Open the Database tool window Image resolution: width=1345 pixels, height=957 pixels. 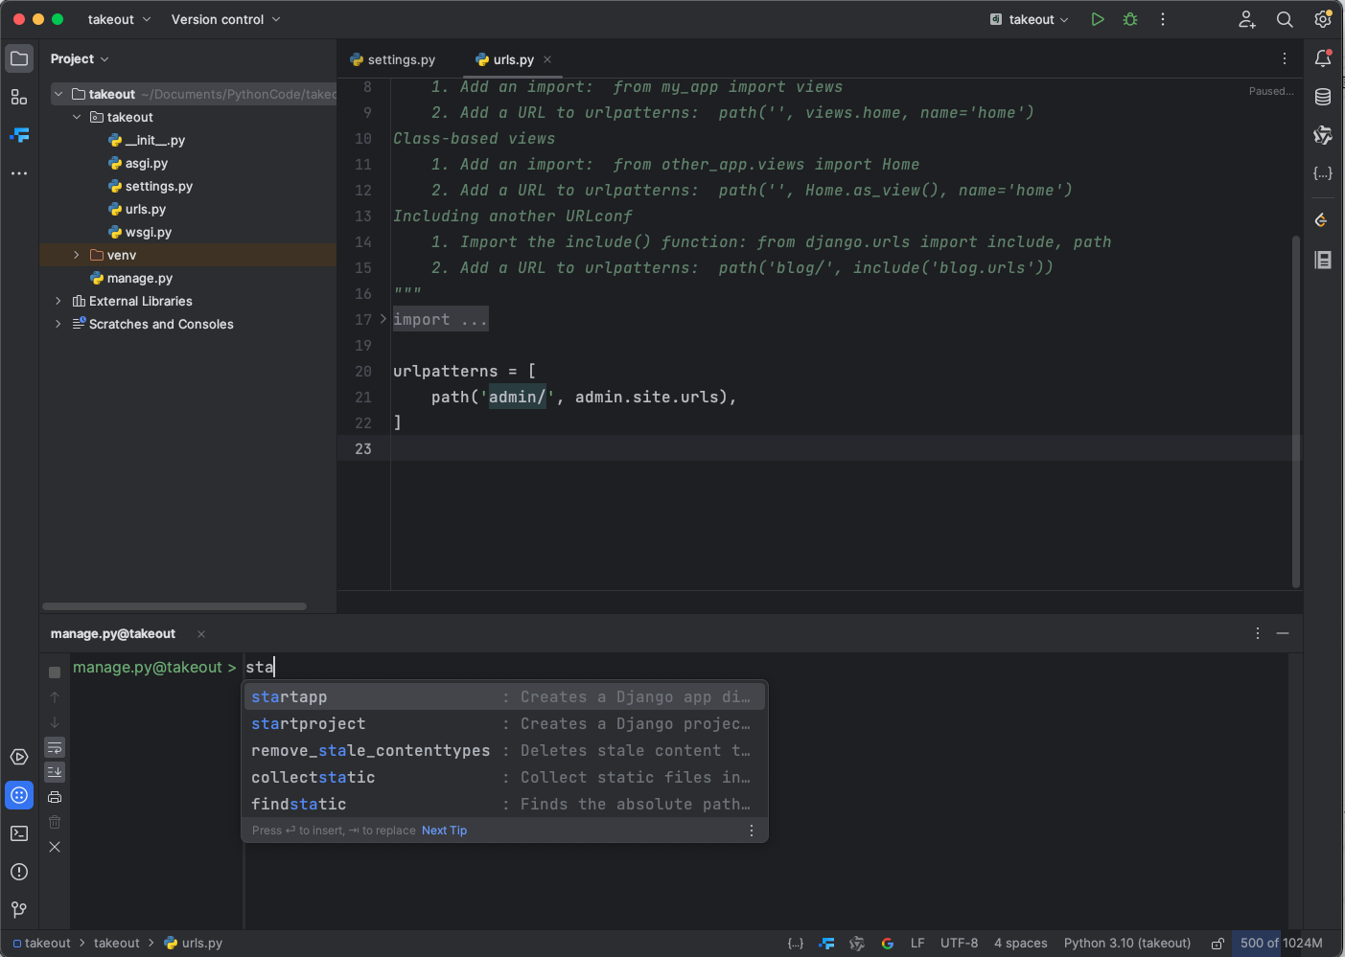click(x=1323, y=97)
